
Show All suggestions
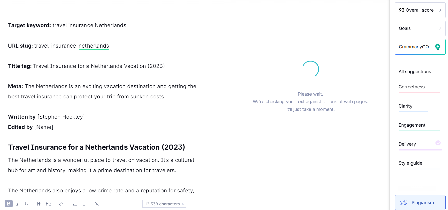(415, 72)
